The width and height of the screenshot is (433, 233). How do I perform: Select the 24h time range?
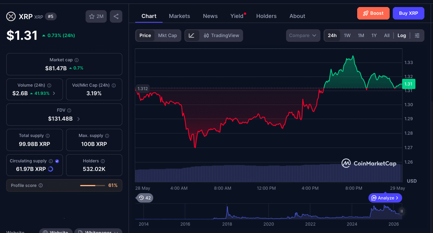pos(332,36)
